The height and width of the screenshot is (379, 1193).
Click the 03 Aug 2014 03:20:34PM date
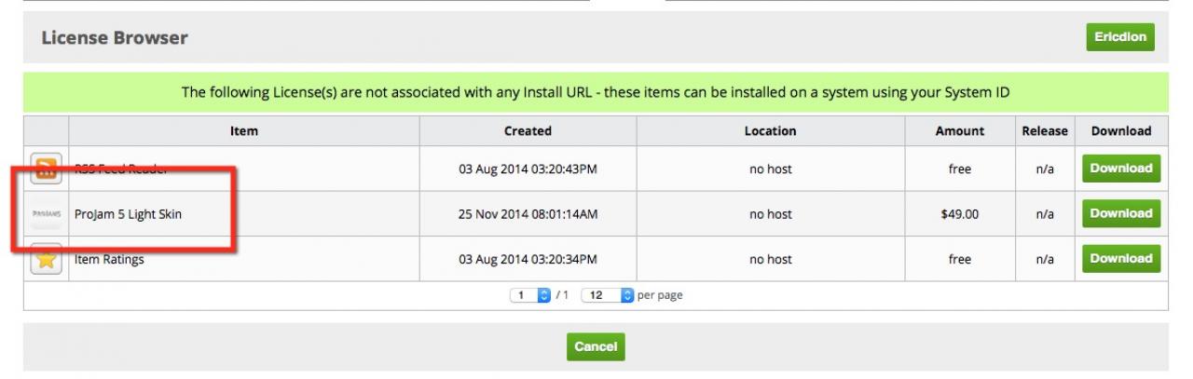[528, 259]
